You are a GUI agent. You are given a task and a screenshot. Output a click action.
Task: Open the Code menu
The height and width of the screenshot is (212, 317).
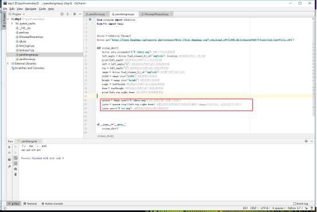coord(42,9)
